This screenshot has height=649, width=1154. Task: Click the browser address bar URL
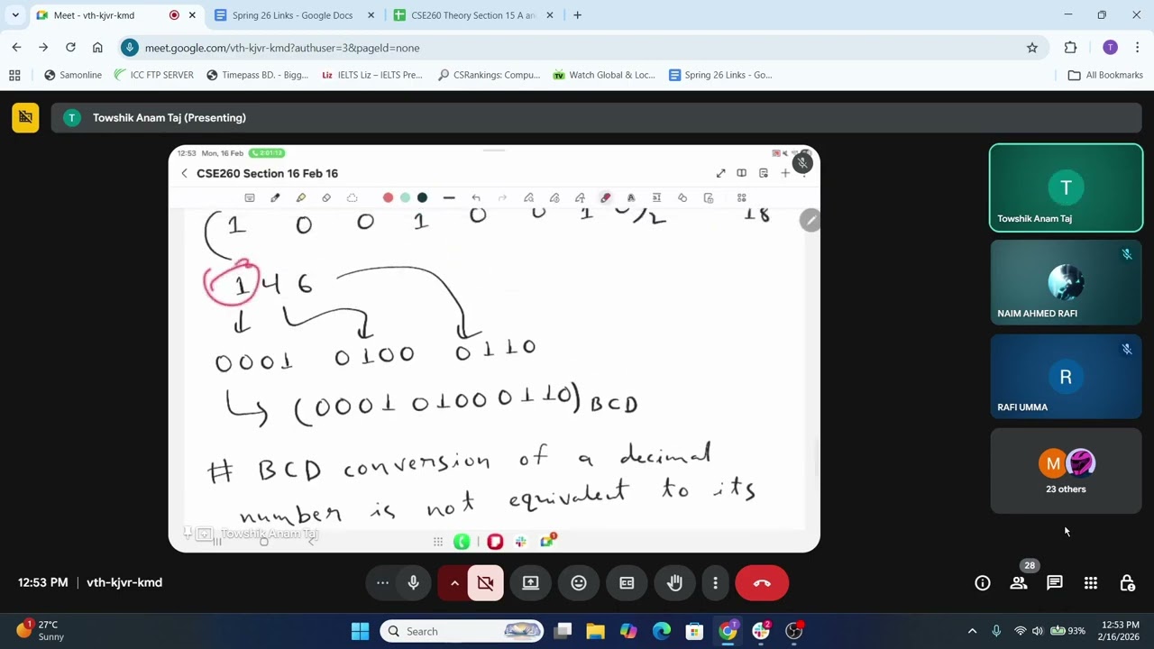(282, 48)
